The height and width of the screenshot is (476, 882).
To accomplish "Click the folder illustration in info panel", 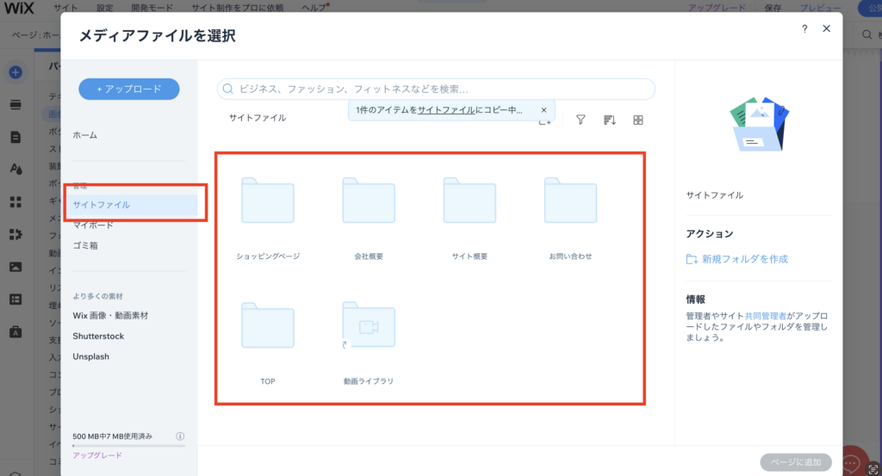I will click(760, 124).
